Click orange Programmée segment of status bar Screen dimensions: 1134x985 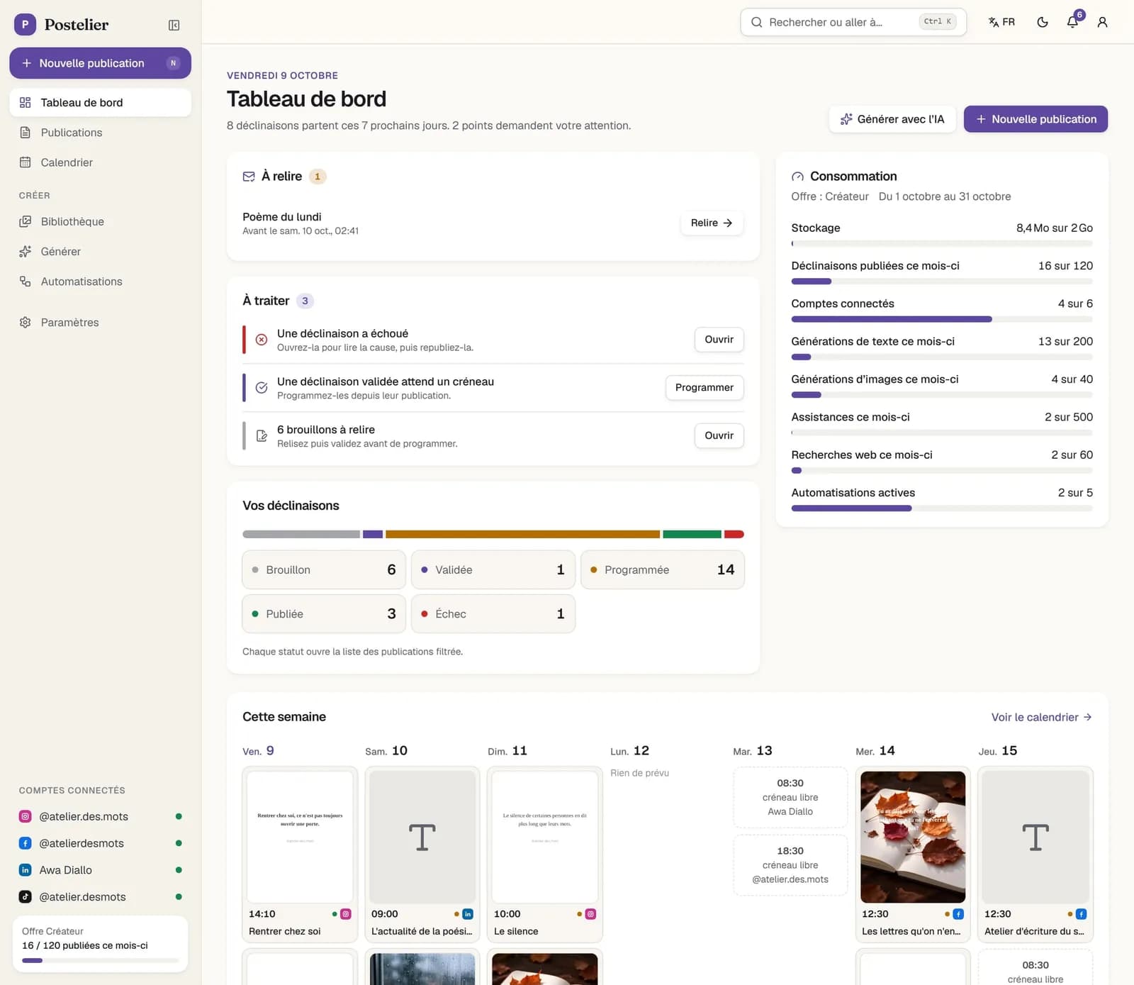tap(522, 534)
